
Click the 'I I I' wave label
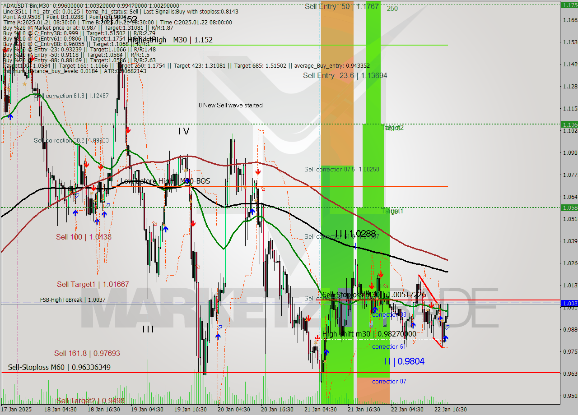(x=148, y=329)
